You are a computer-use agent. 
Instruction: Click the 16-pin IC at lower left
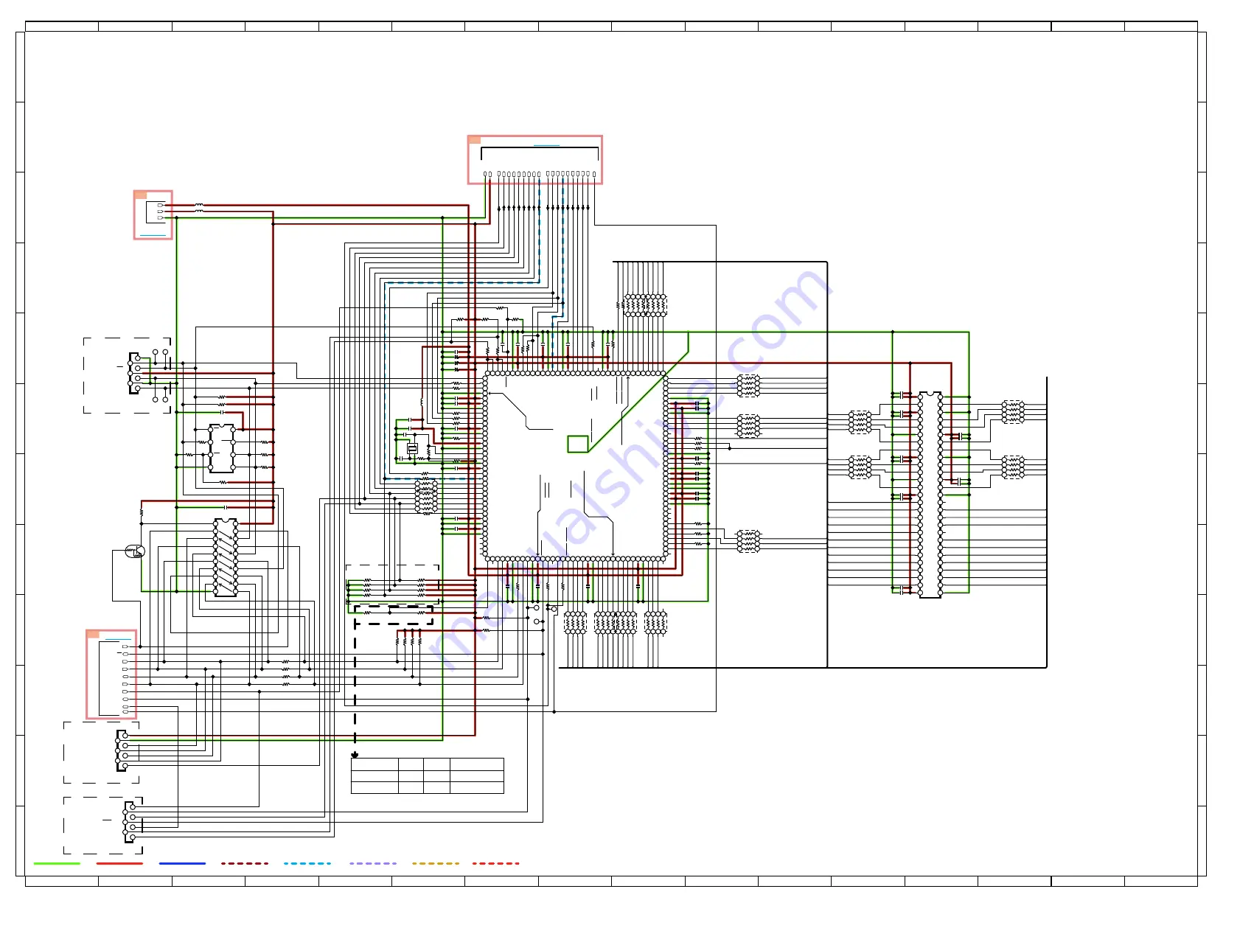point(226,557)
